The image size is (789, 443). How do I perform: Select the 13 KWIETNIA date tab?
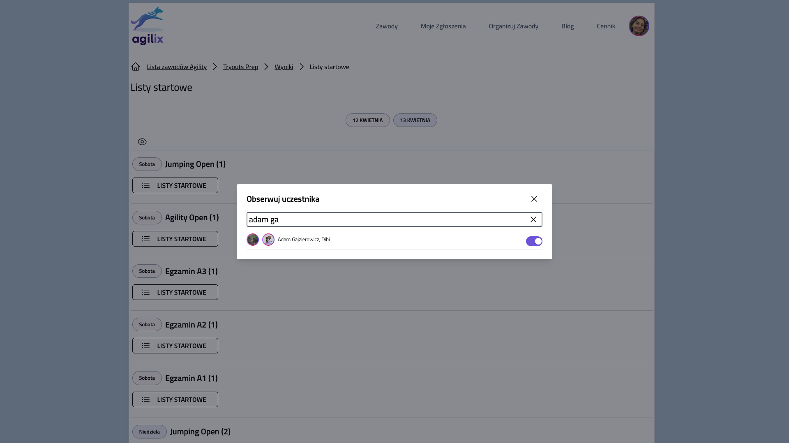coord(415,120)
